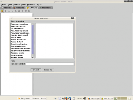Select Puzzle de forat activity type
This screenshot has height=100, width=133.
pos(21,42)
